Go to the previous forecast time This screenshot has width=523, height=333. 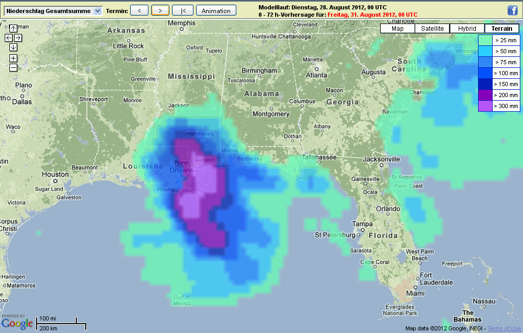click(140, 10)
